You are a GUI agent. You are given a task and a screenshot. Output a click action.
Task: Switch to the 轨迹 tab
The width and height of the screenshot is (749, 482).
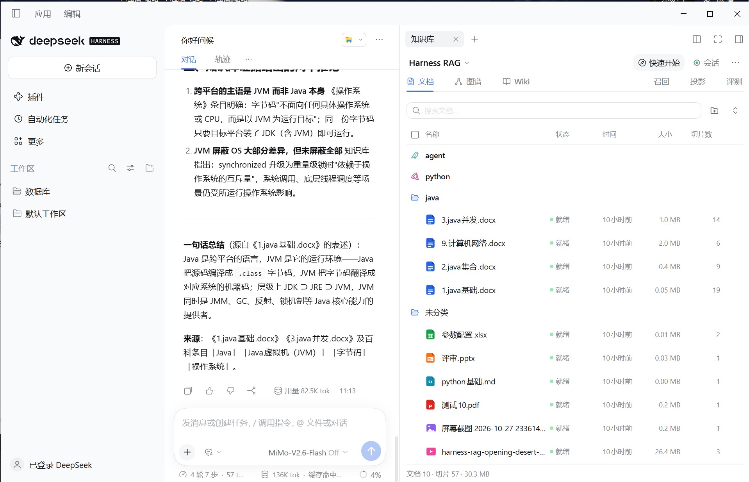[x=223, y=59]
